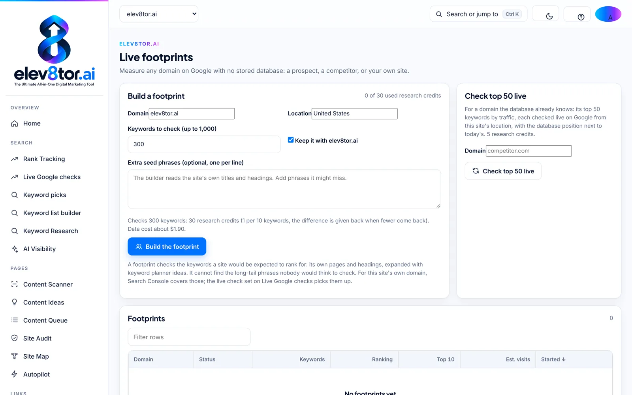Click the Keyword Research magnifier icon

(x=15, y=231)
